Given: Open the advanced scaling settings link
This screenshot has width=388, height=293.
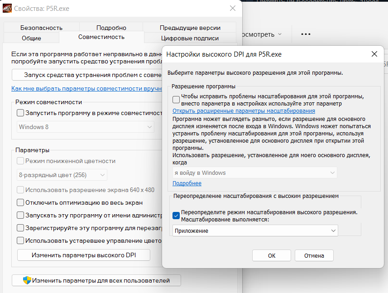Looking at the screenshot, I should (244, 110).
